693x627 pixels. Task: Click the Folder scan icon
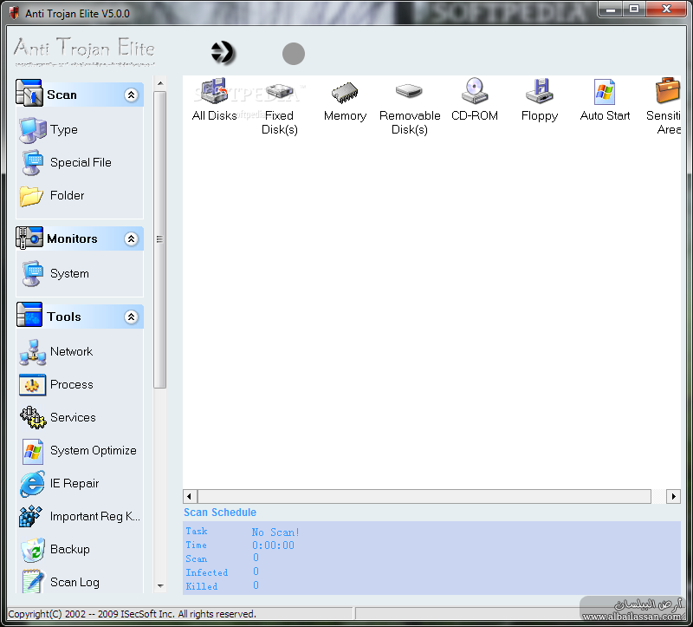click(31, 196)
